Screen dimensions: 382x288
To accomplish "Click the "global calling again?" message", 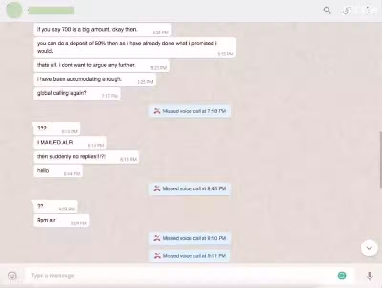I will pyautogui.click(x=77, y=93).
